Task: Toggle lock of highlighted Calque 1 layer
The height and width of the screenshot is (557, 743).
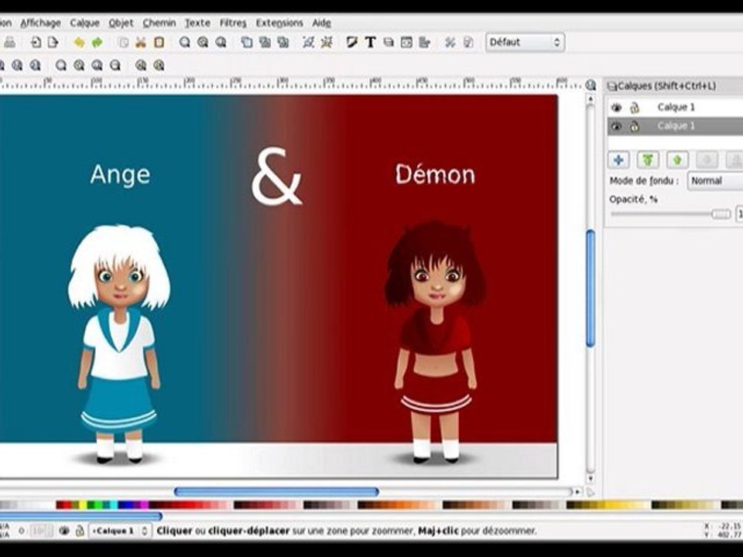Action: [635, 126]
